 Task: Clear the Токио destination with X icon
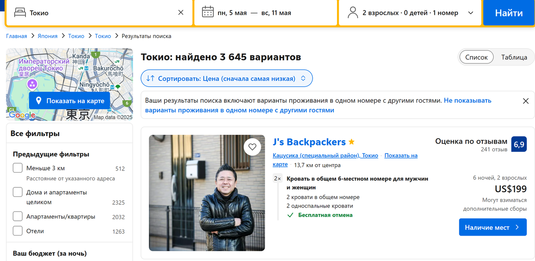[x=181, y=12]
